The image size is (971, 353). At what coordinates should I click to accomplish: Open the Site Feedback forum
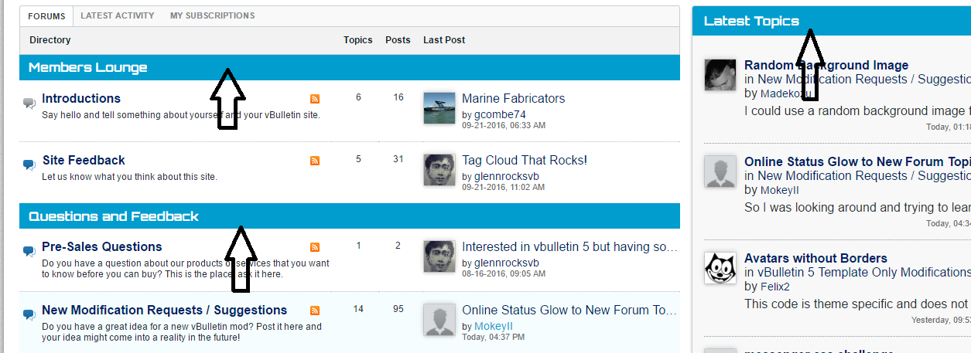[x=84, y=160]
